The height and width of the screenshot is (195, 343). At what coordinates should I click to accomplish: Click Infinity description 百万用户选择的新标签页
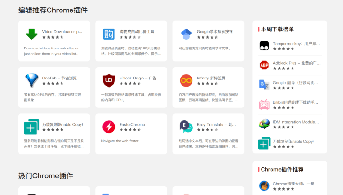(209, 97)
